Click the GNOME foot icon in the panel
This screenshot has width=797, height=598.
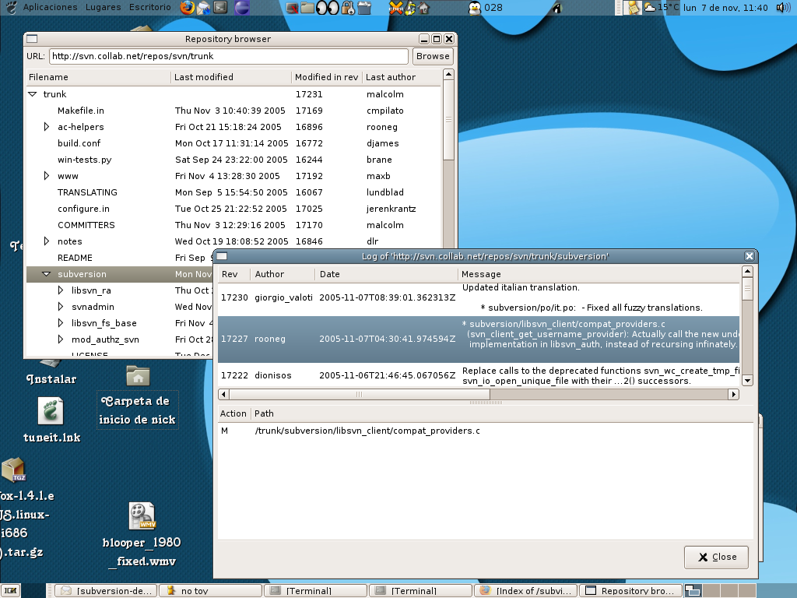click(x=12, y=7)
